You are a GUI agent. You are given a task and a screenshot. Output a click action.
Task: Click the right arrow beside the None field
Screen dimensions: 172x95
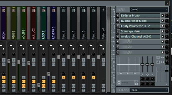137,84
